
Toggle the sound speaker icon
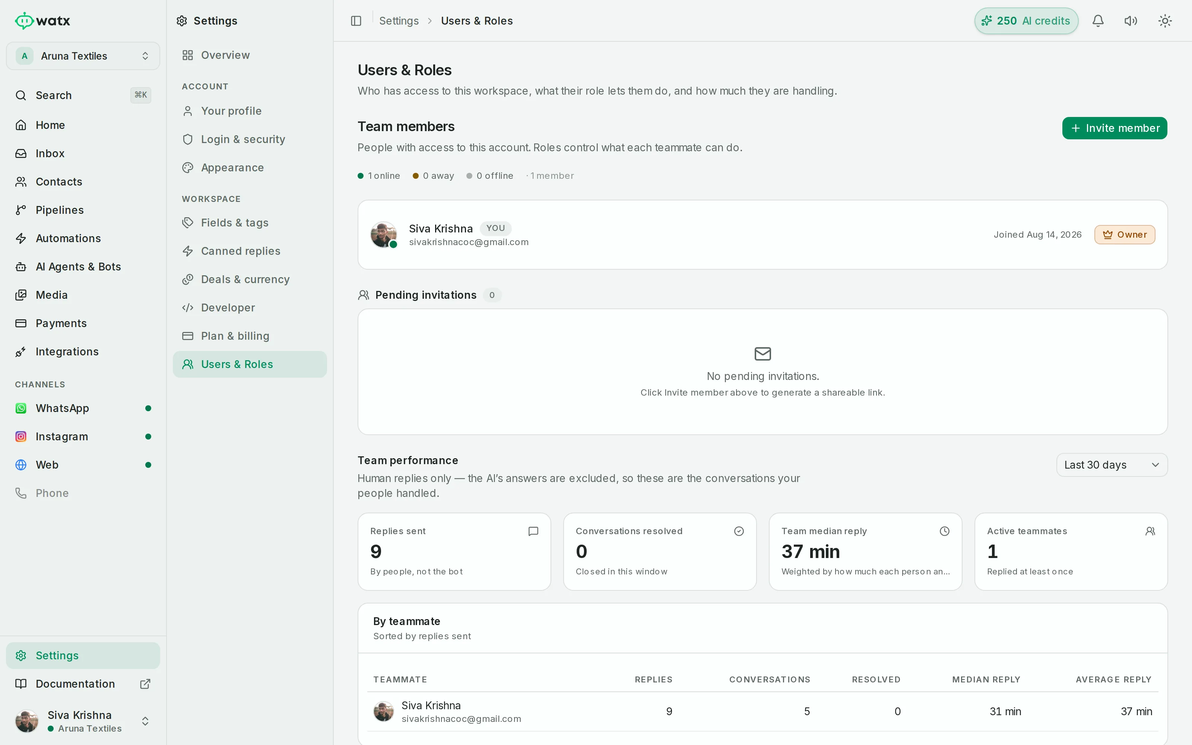coord(1131,21)
